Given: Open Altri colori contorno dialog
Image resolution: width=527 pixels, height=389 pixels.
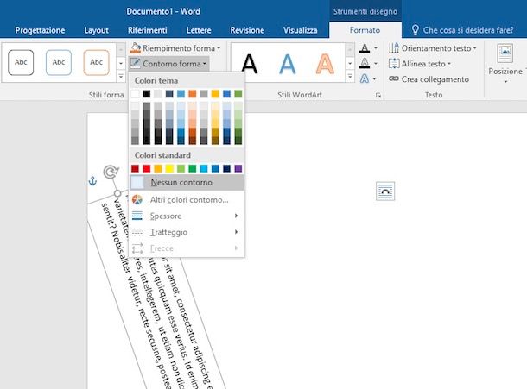Looking at the screenshot, I should [187, 200].
